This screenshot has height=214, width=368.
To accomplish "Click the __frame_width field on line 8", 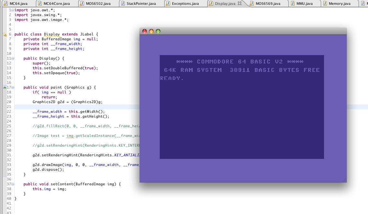I will click(x=65, y=44).
